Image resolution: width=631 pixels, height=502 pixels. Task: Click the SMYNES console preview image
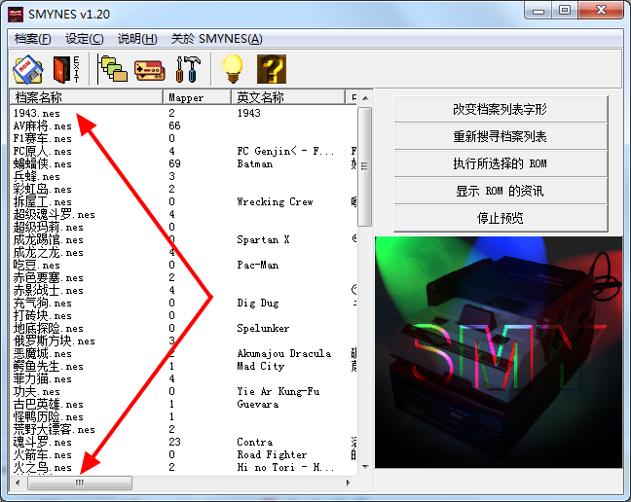(499, 351)
